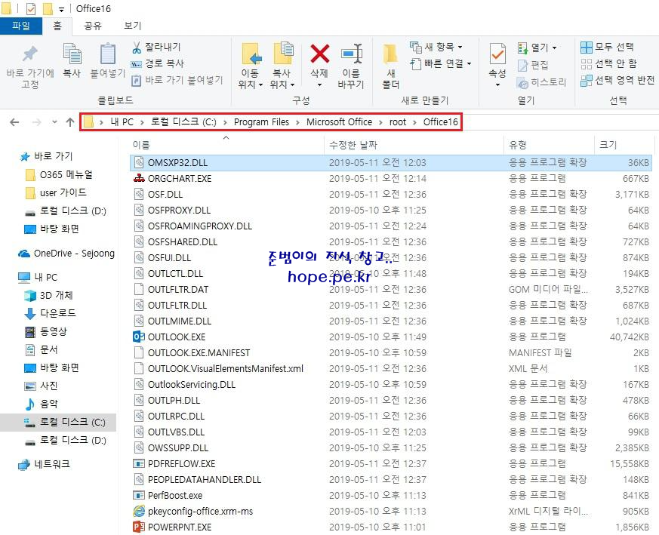Image resolution: width=659 pixels, height=535 pixels.
Task: Select the POWERPNT.EXE PowerPoint icon
Action: pos(139,527)
